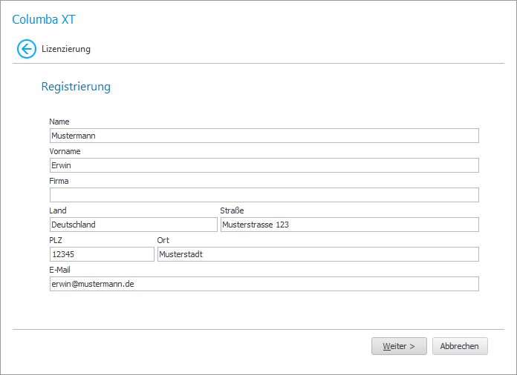The image size is (517, 375).
Task: Click the Name field containing Mustermann
Action: [x=264, y=136]
